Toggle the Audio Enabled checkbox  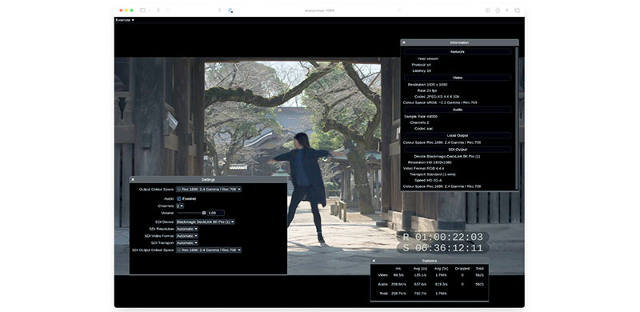coord(178,198)
